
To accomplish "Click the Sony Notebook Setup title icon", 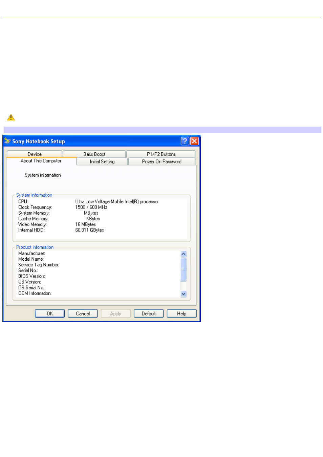I will click(x=7, y=141).
